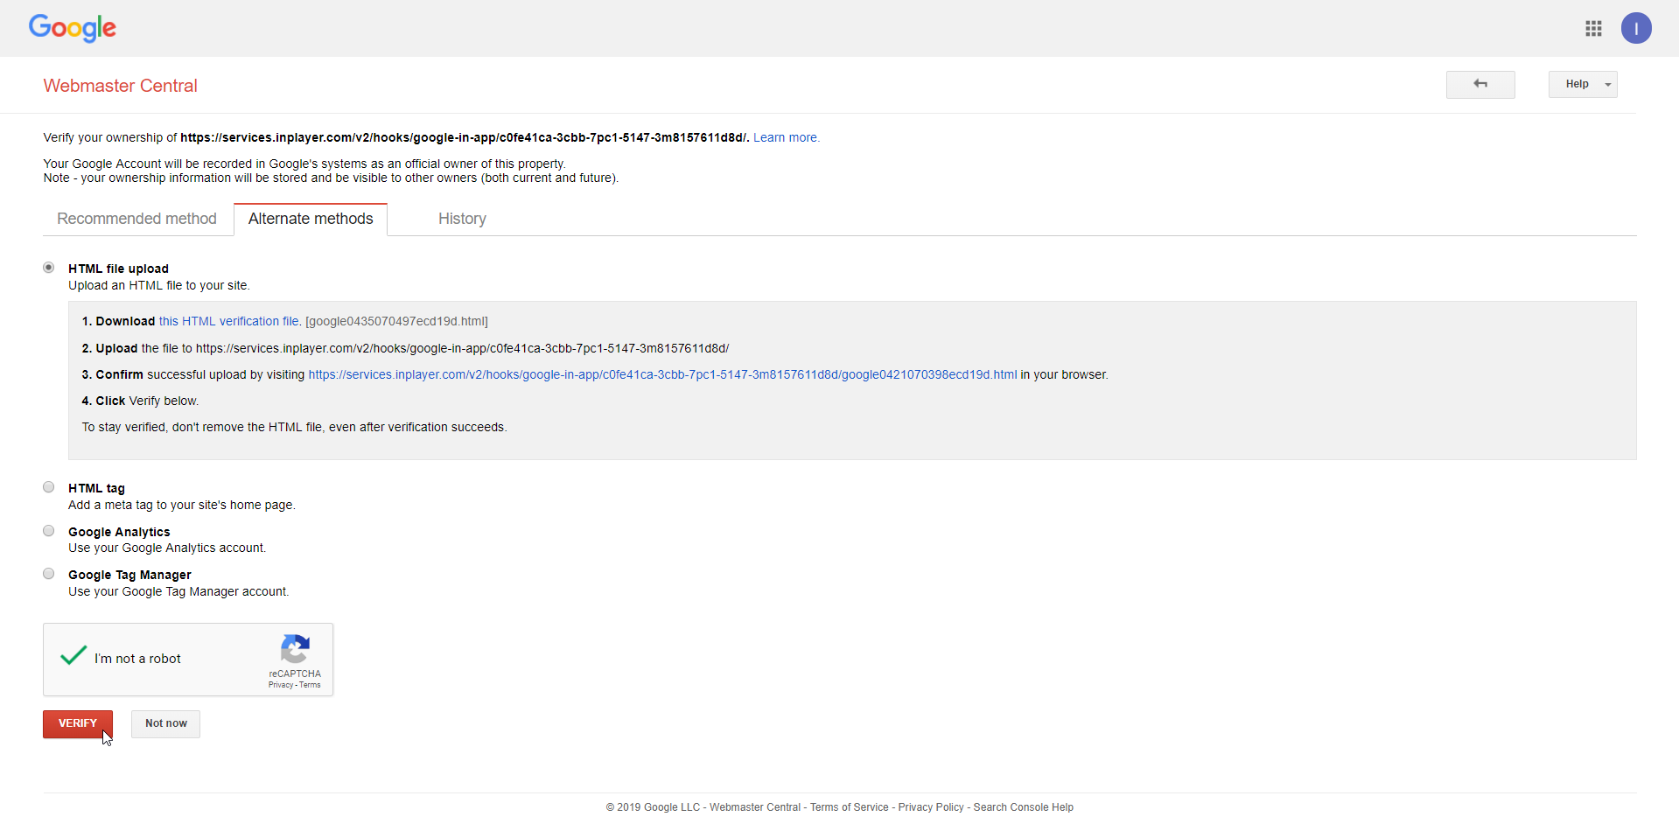Click the Not now button
Viewport: 1679px width, 817px height.
pos(165,723)
